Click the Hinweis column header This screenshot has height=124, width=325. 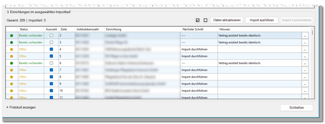click(260, 29)
